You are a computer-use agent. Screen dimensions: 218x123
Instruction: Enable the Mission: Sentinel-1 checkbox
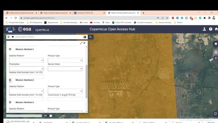coord(10,49)
